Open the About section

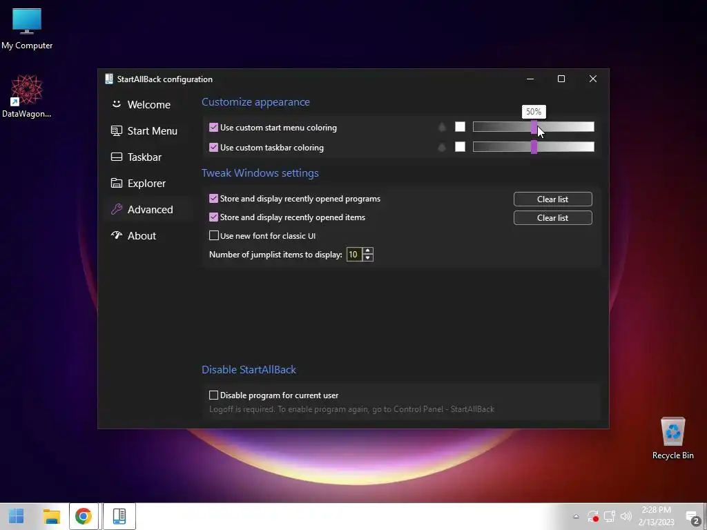[x=133, y=236]
